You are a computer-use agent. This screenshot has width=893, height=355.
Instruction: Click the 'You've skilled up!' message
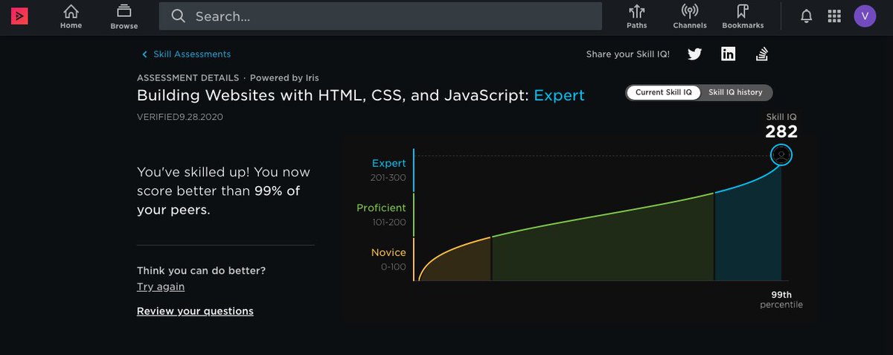223,191
